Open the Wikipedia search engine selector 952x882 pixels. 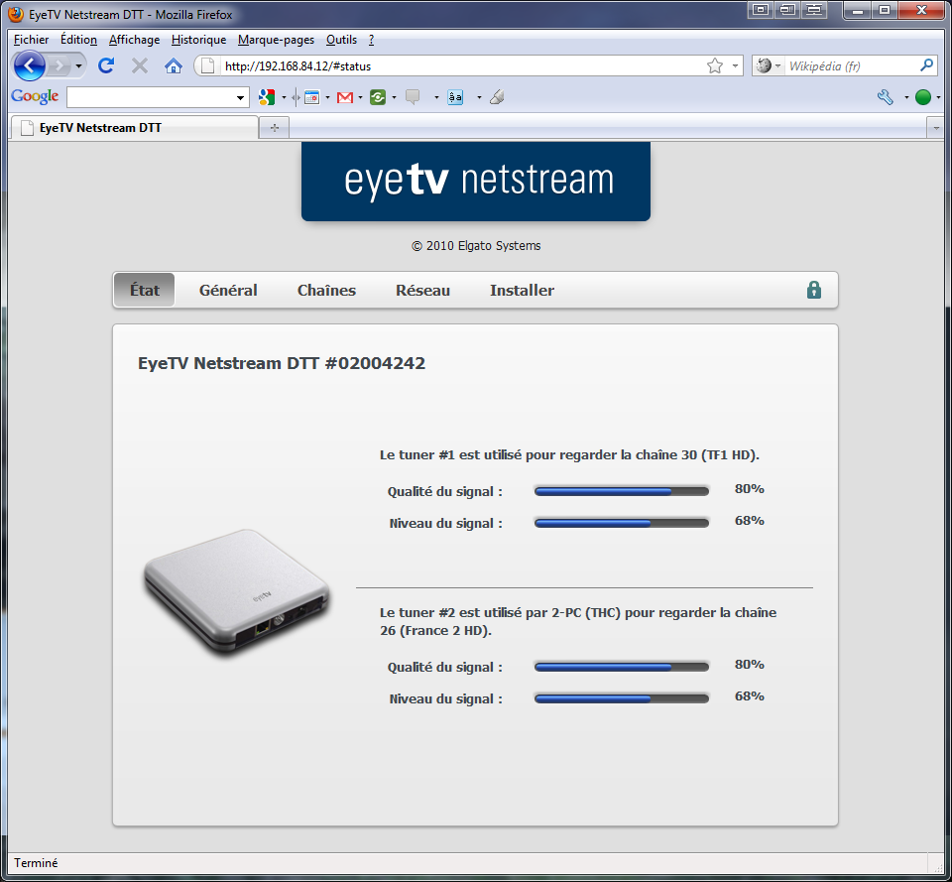point(768,65)
